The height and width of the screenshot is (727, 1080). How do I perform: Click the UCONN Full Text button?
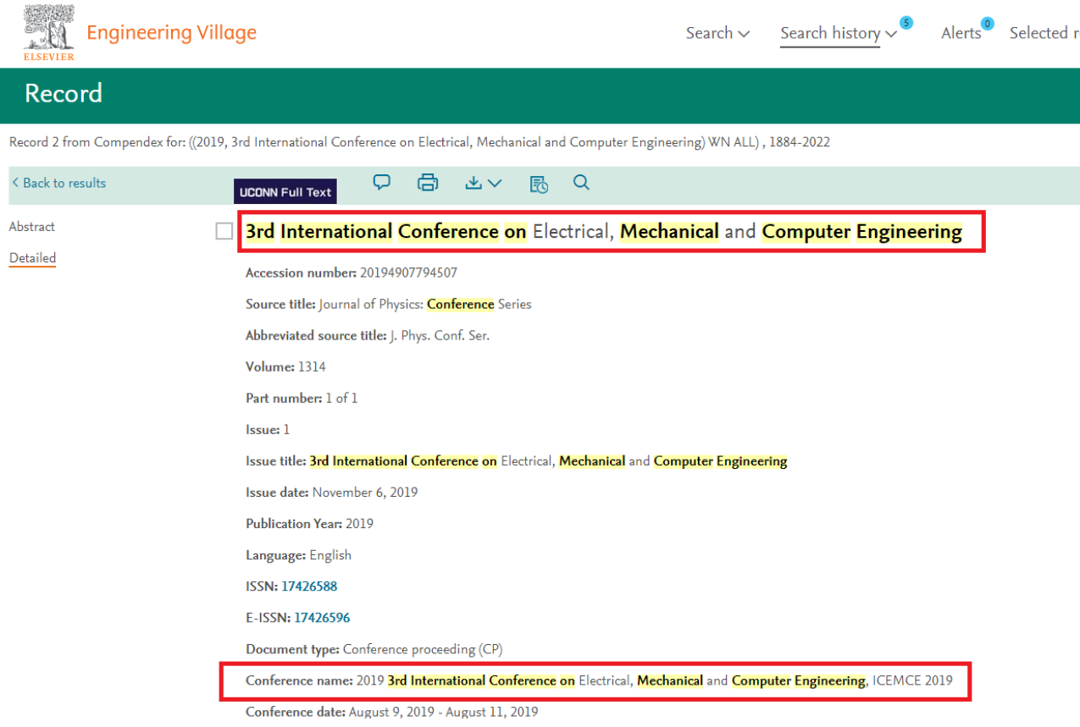(x=285, y=192)
